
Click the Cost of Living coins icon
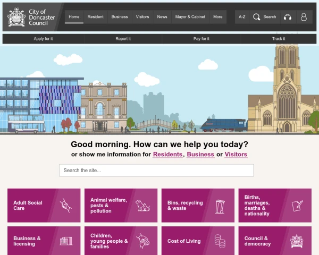220,241
